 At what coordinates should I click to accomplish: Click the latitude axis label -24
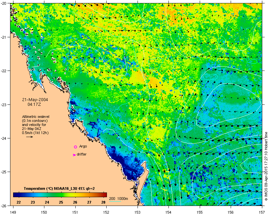point(4,138)
